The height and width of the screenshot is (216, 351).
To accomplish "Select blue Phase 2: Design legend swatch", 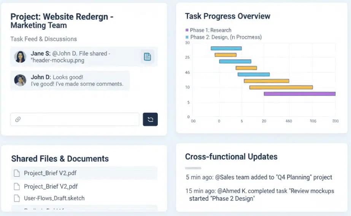I will [x=187, y=37].
